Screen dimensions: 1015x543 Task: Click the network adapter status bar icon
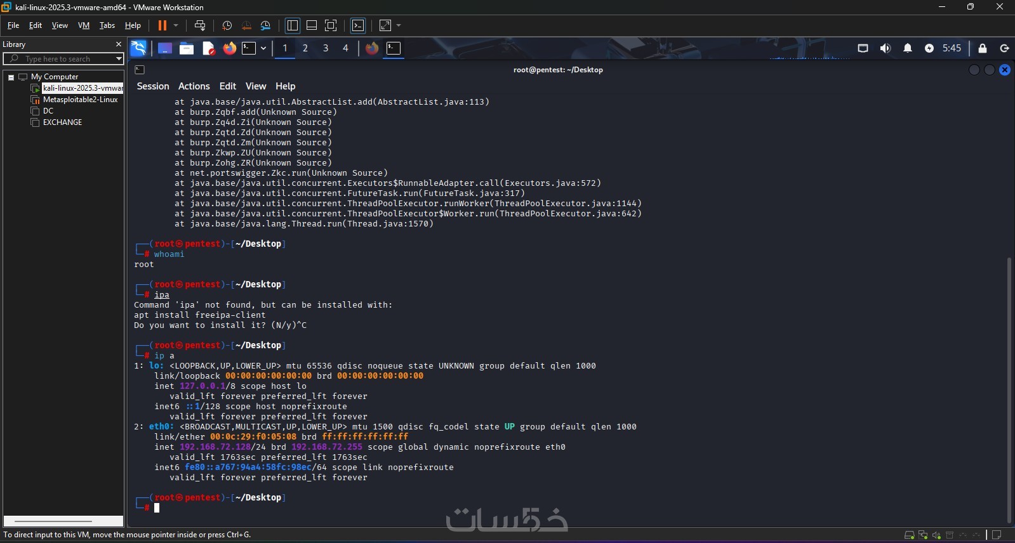[x=923, y=535]
